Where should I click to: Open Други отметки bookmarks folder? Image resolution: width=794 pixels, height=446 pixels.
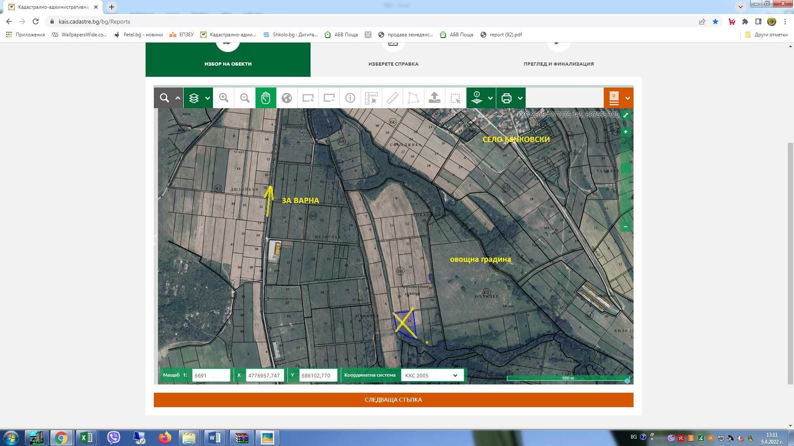tap(766, 35)
